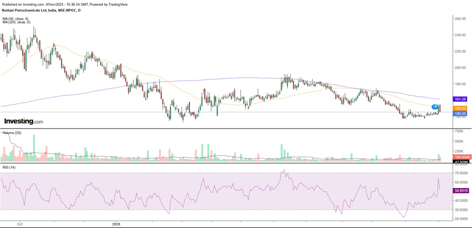Image resolution: width=472 pixels, height=228 pixels.
Task: Click the 30.0000 RSI axis label
Action: click(x=462, y=210)
